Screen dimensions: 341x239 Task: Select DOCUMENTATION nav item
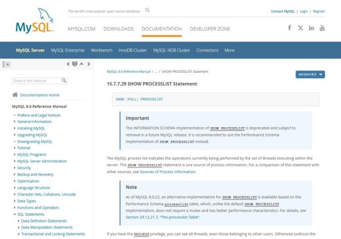(161, 29)
